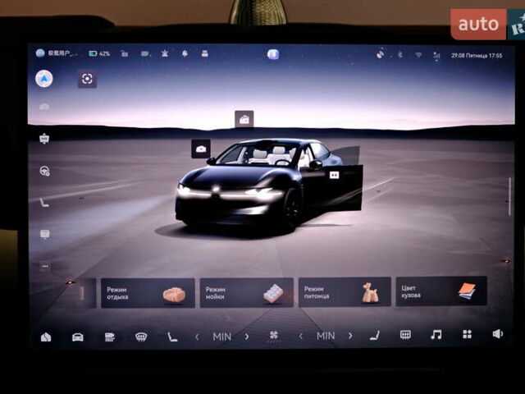Check the 42% battery indicator

[x=99, y=53]
